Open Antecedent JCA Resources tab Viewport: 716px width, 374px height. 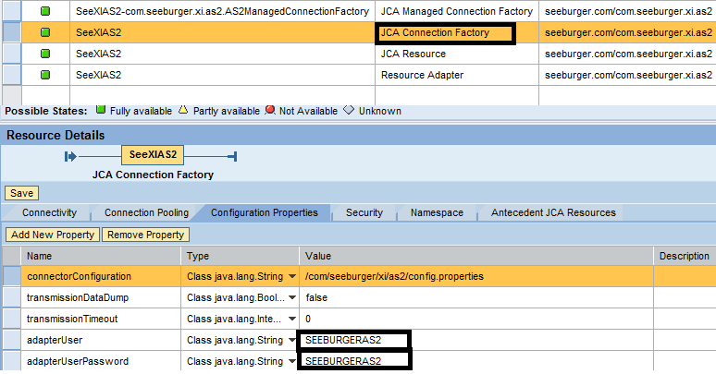click(x=553, y=212)
